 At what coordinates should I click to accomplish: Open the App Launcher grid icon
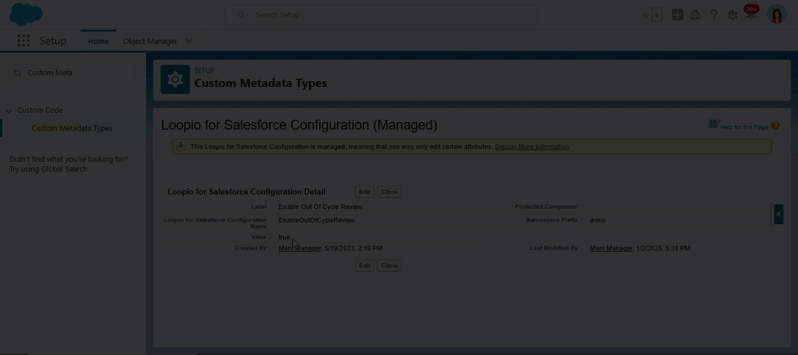pyautogui.click(x=23, y=41)
